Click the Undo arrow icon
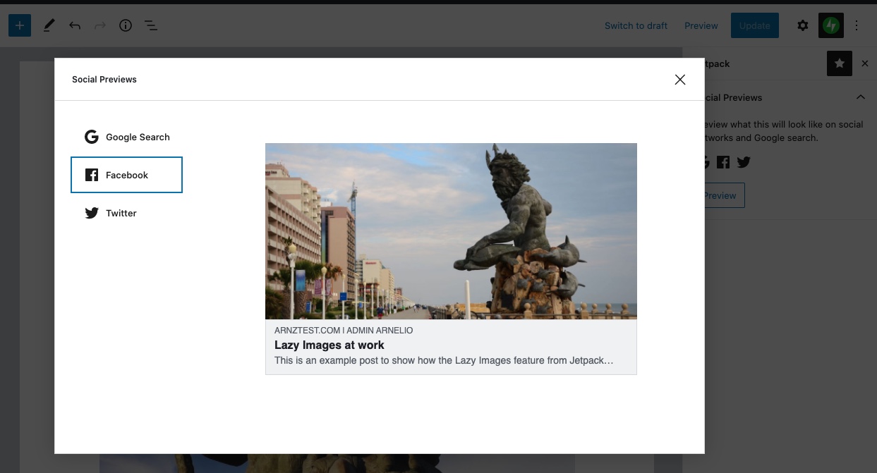The width and height of the screenshot is (877, 473). 75,25
